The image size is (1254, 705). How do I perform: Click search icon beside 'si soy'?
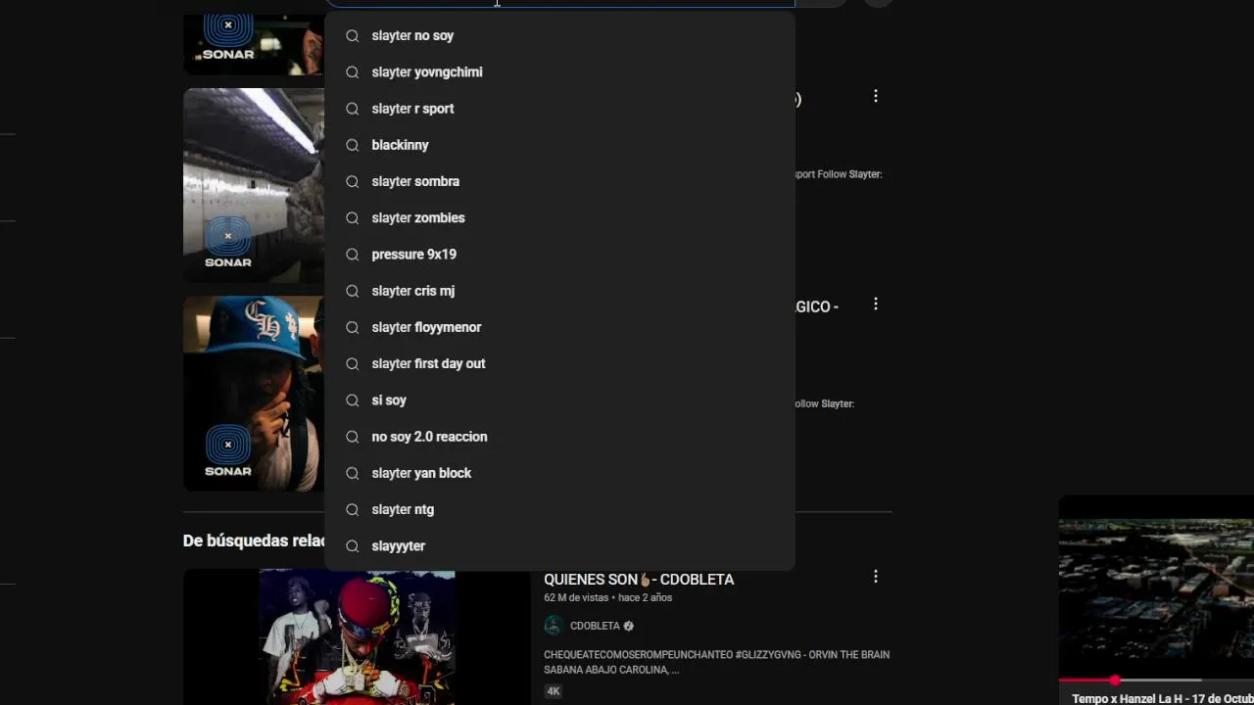[353, 400]
